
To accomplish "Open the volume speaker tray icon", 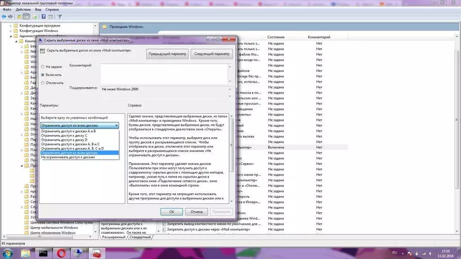I will click(431, 254).
